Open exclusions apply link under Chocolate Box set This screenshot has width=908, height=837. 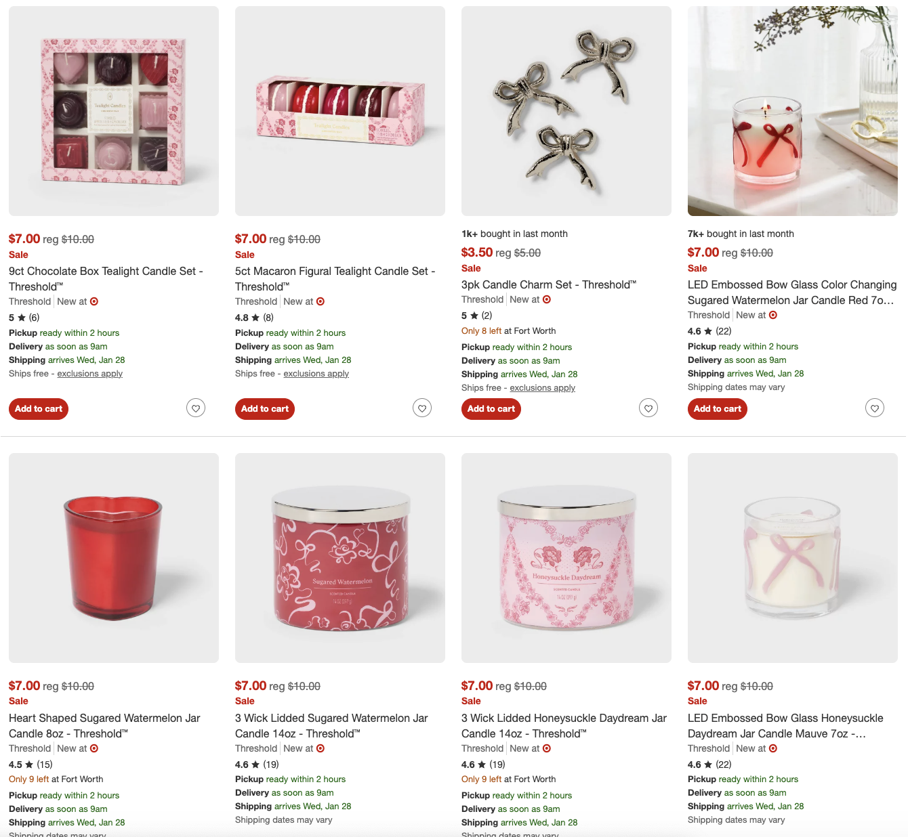click(x=90, y=374)
